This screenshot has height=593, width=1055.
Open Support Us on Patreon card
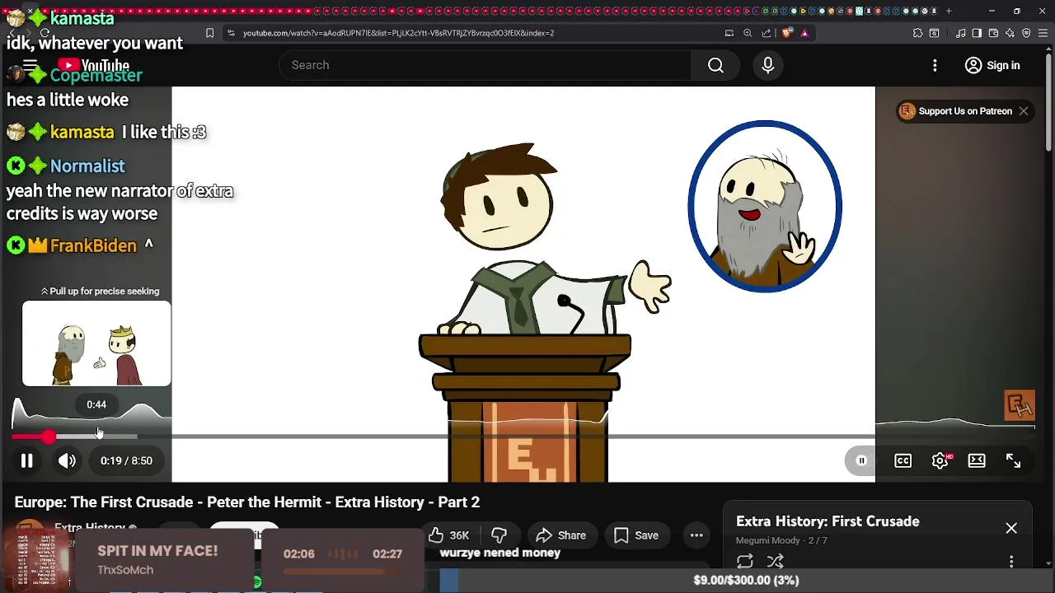[x=955, y=111]
